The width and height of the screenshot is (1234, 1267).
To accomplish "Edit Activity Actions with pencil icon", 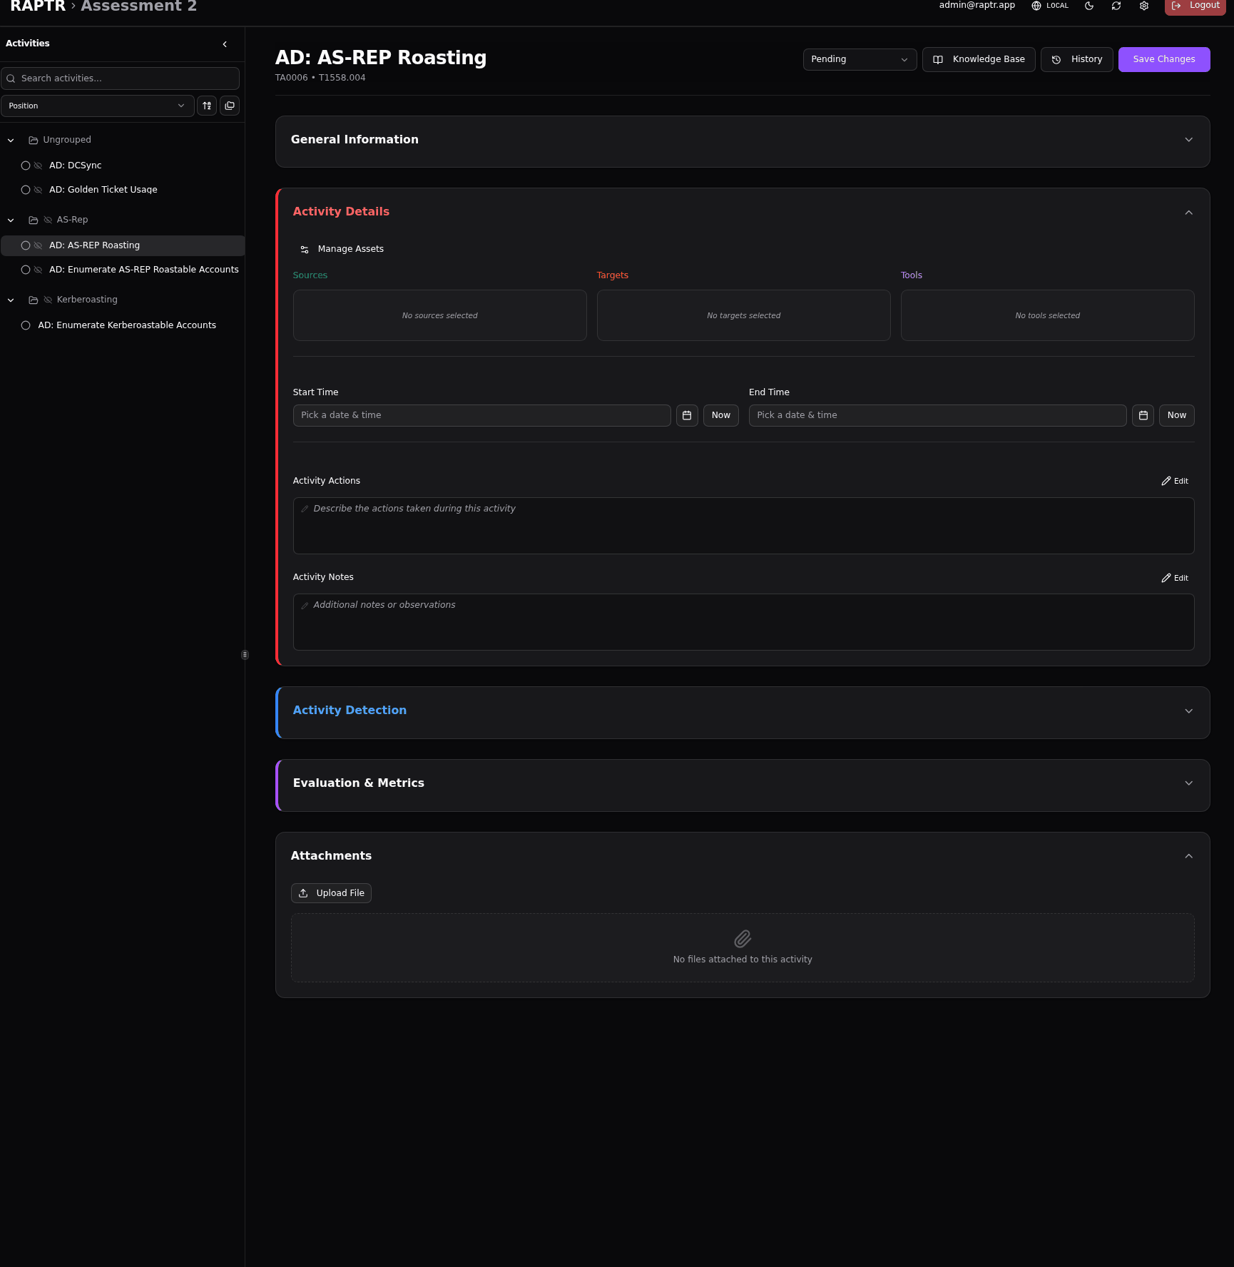I will click(1175, 481).
